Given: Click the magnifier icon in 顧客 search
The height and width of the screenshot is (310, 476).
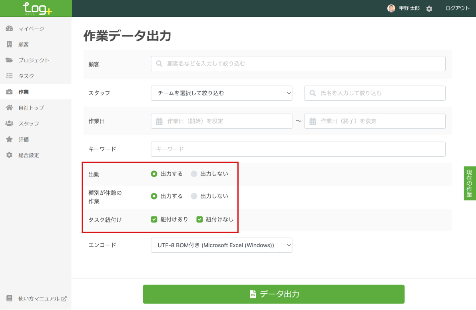Looking at the screenshot, I should 159,64.
